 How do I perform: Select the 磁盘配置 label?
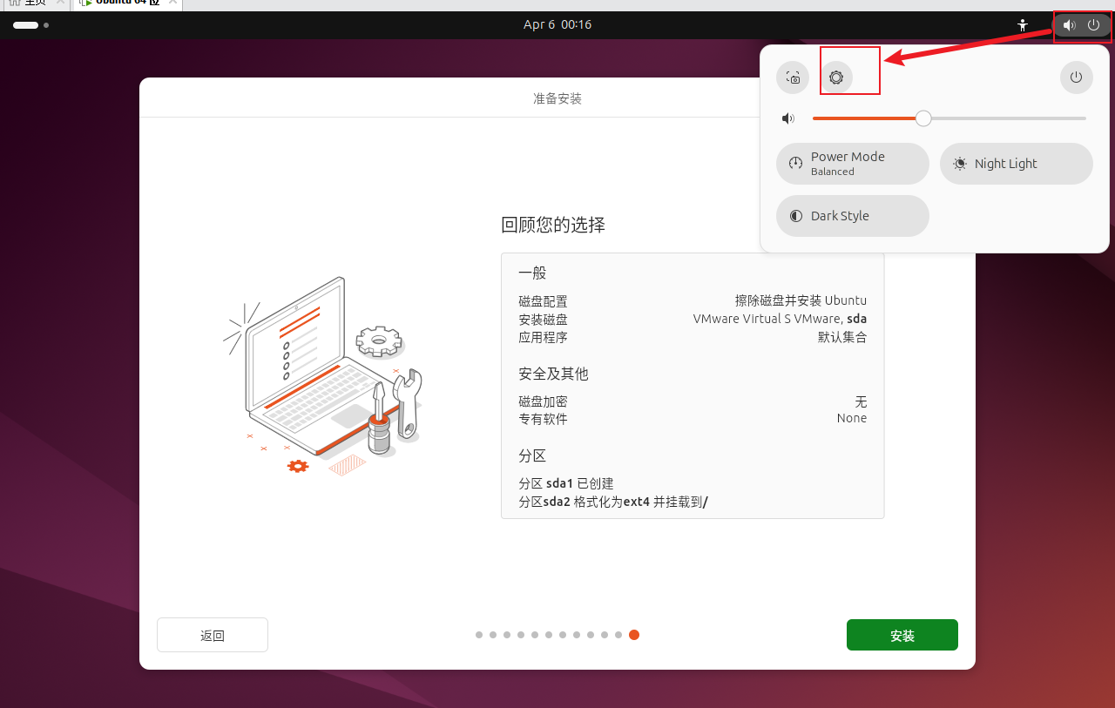543,301
